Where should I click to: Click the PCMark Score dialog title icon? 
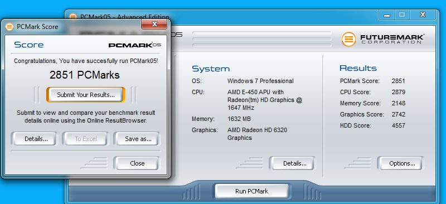pos(9,27)
